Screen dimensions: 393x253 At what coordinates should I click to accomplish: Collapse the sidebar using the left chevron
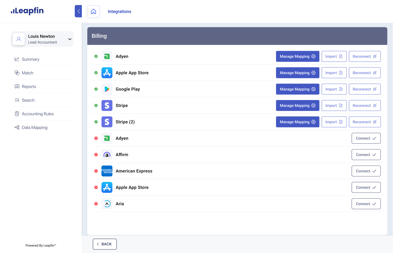(x=78, y=11)
